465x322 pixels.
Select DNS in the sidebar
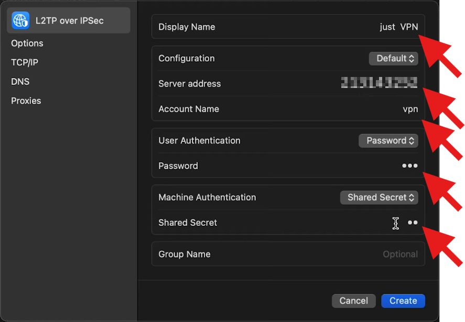(x=20, y=82)
